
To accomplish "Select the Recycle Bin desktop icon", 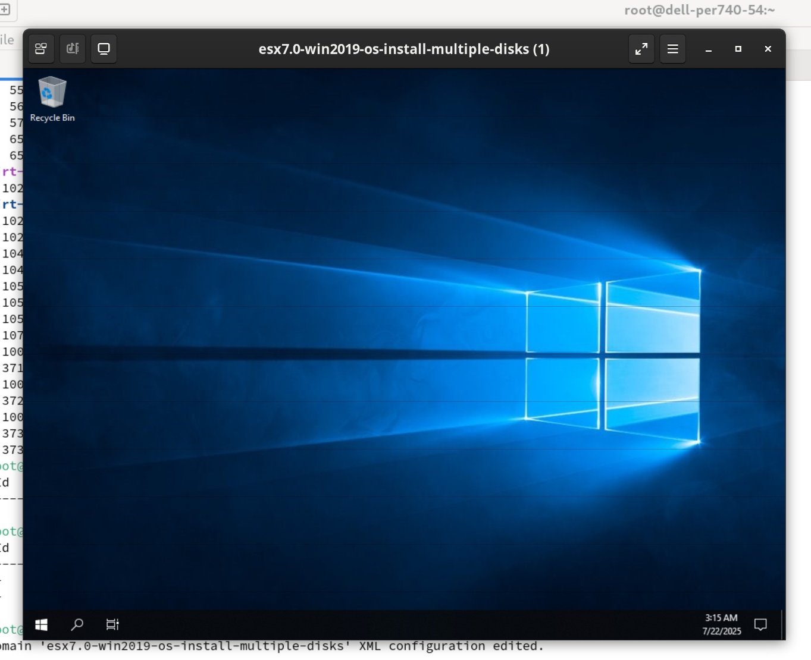I will (52, 99).
